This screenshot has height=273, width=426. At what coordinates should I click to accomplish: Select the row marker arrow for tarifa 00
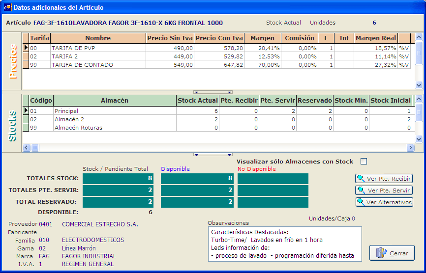coord(26,48)
